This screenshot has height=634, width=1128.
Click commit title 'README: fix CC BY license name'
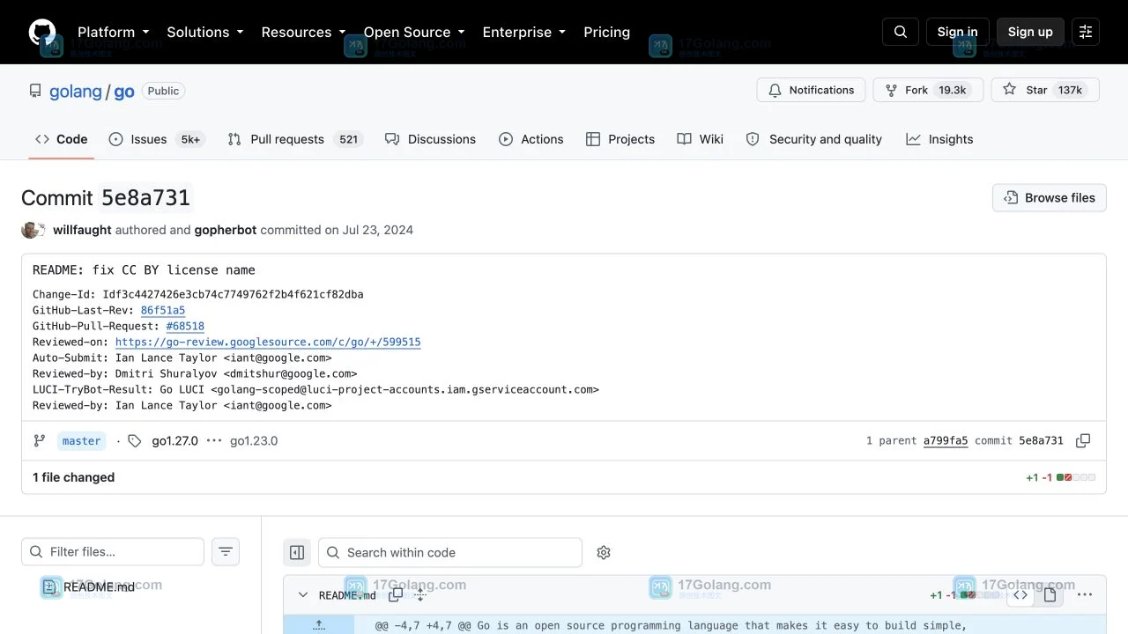[x=144, y=270]
